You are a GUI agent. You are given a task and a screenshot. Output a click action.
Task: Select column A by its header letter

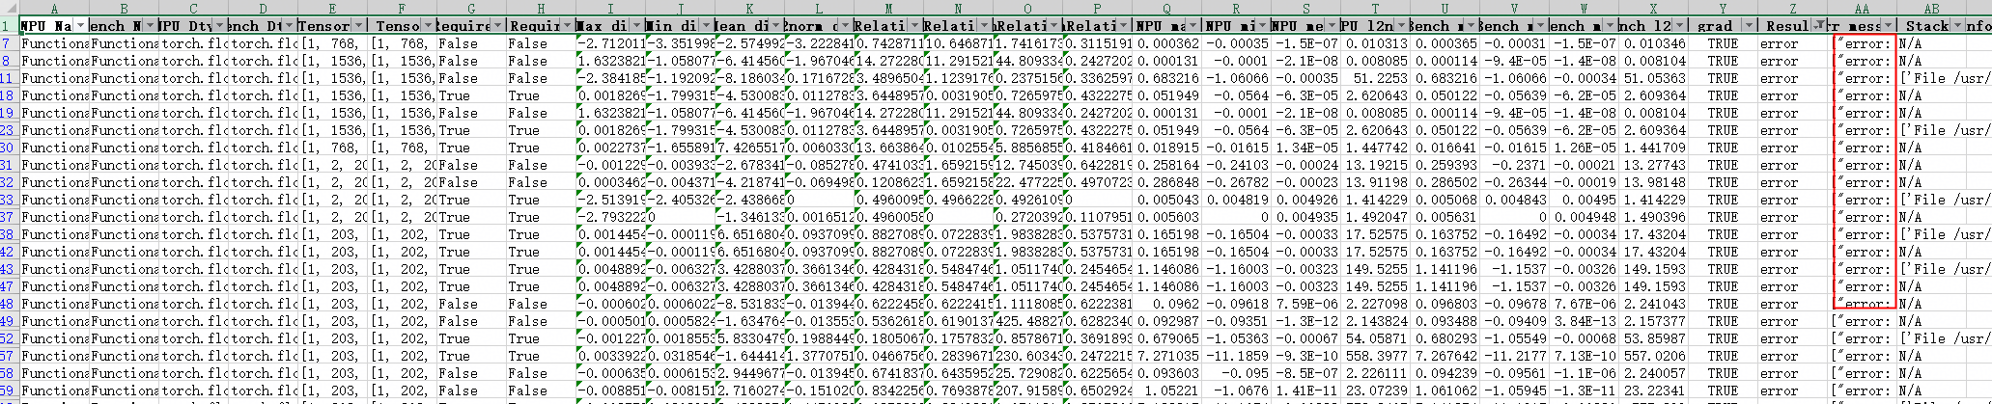tap(54, 8)
